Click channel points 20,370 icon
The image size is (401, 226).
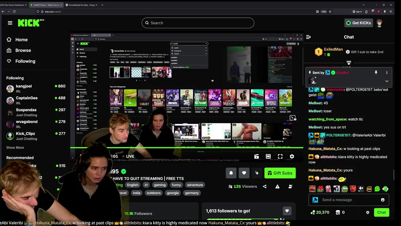(312, 213)
